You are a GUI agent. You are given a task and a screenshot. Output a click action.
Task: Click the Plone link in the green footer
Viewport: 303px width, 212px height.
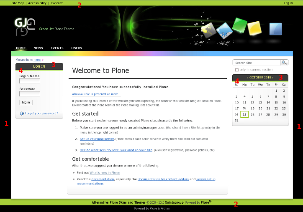pos(205,202)
